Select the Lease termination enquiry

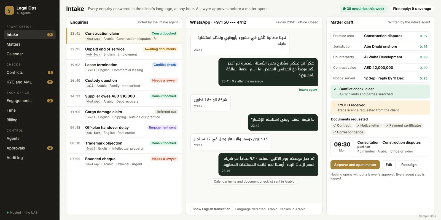pyautogui.click(x=124, y=67)
